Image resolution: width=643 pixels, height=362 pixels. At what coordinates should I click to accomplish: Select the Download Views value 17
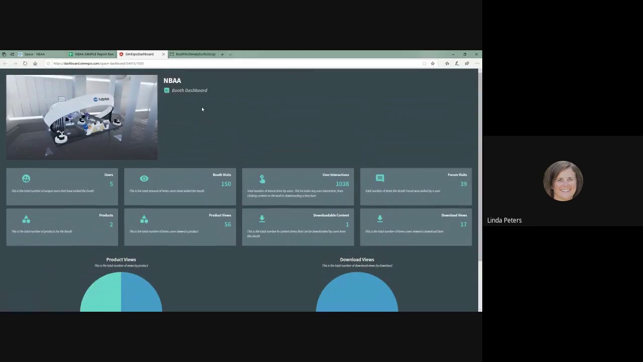tap(463, 224)
